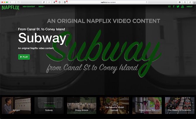196x119 pixels.
Task: Click 'From Canal St. to Coney Island' subtitle
Action: [42, 29]
